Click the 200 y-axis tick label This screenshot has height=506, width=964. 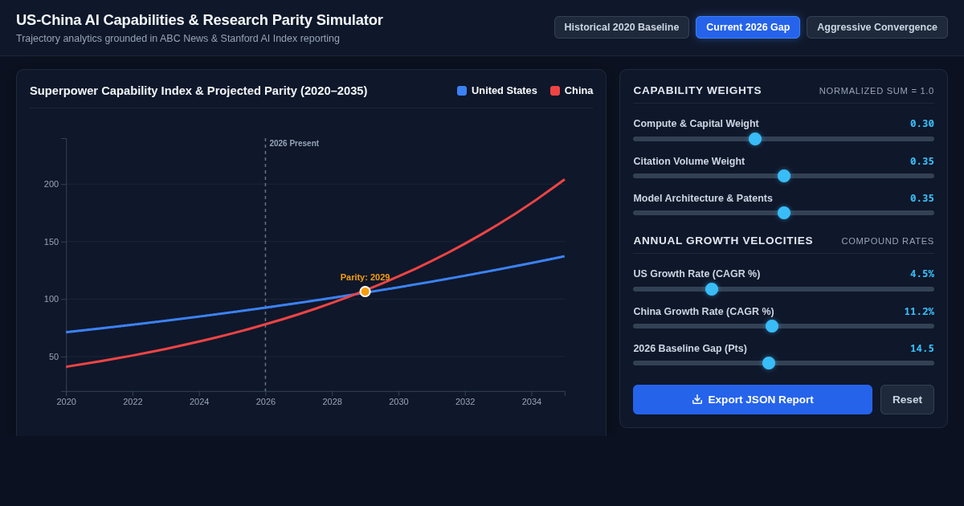pyautogui.click(x=51, y=184)
